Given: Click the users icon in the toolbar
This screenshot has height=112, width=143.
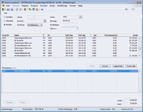Looking at the screenshot, I should coord(3,9).
